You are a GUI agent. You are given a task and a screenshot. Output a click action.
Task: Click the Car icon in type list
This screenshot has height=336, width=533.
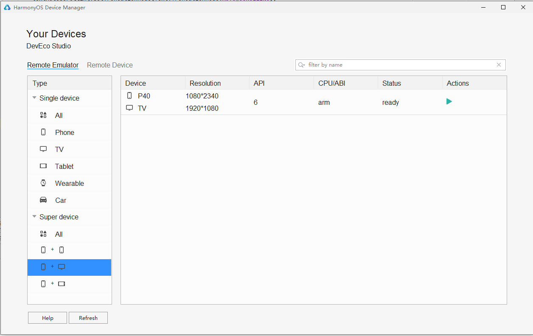[43, 200]
